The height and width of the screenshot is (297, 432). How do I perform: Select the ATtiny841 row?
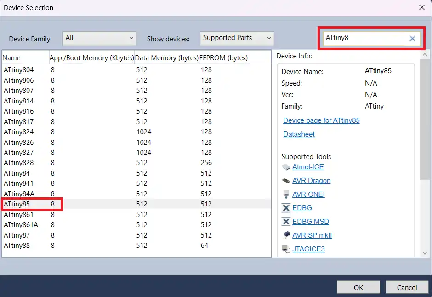pyautogui.click(x=136, y=183)
